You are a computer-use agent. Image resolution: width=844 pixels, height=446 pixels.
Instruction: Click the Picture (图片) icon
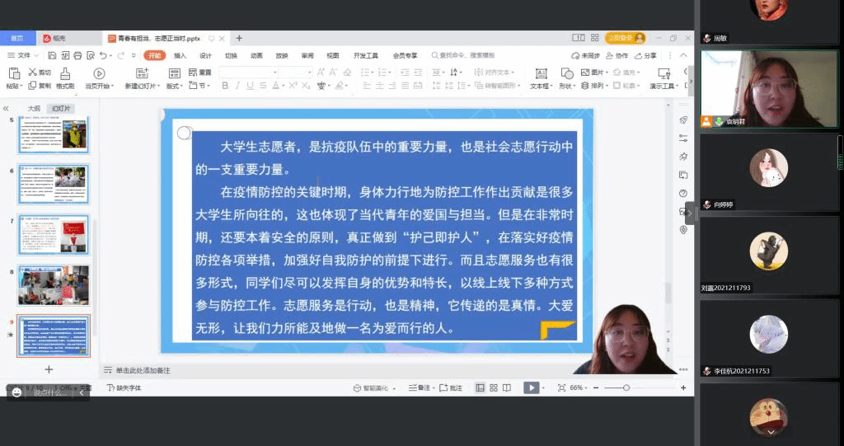point(585,73)
